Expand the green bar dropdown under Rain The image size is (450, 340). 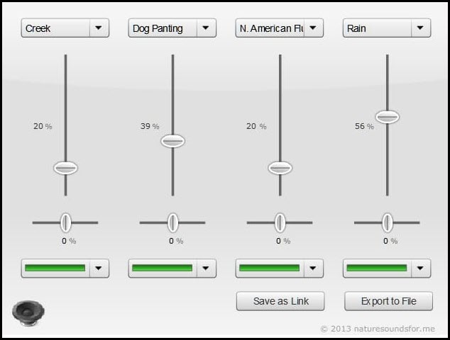386,268
